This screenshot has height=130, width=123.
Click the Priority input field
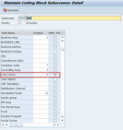point(20,23)
